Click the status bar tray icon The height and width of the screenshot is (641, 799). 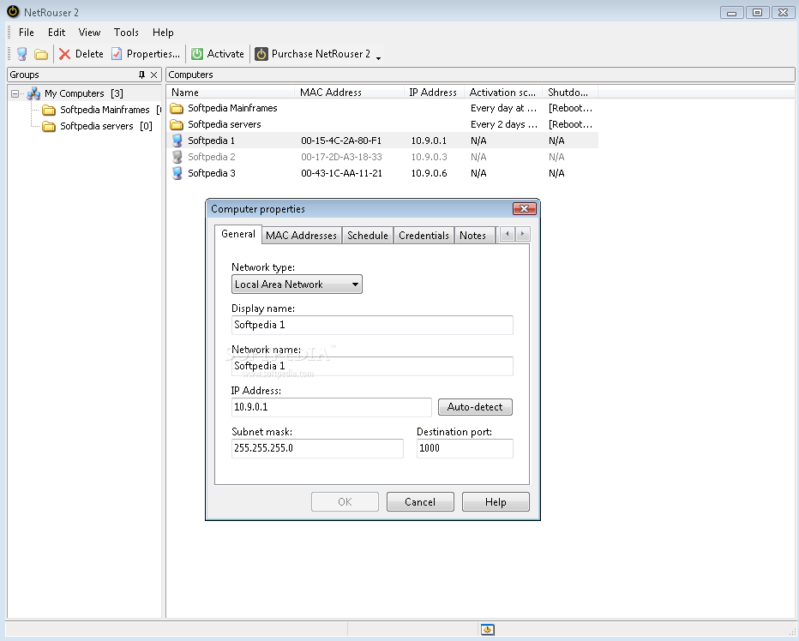pyautogui.click(x=488, y=630)
